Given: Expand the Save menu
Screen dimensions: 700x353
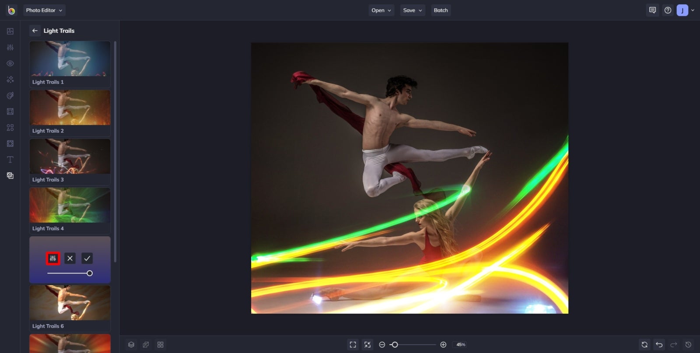Looking at the screenshot, I should [x=413, y=10].
